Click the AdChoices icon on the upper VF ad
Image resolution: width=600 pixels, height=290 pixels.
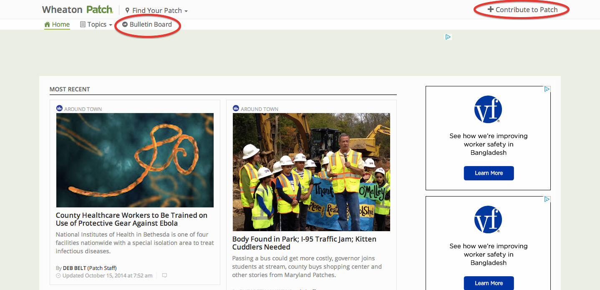click(547, 89)
